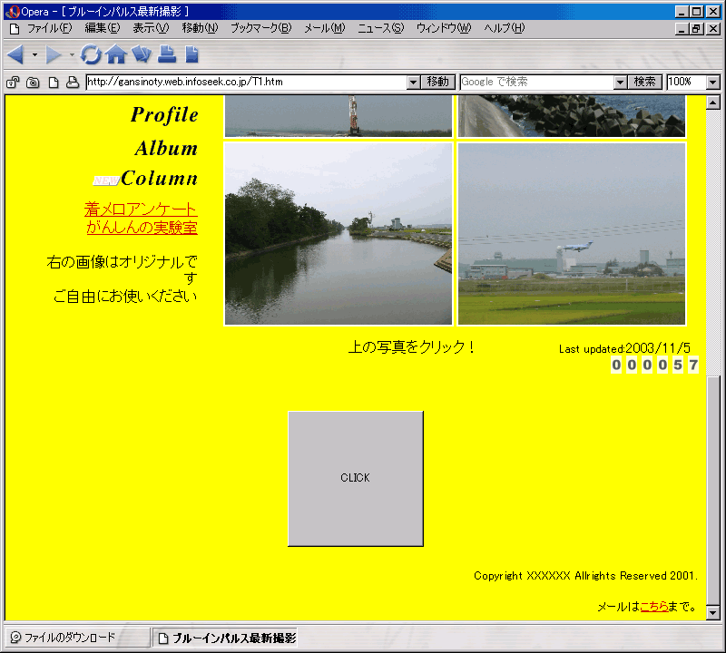Click the Last updated:2003/11/5 text

[624, 348]
